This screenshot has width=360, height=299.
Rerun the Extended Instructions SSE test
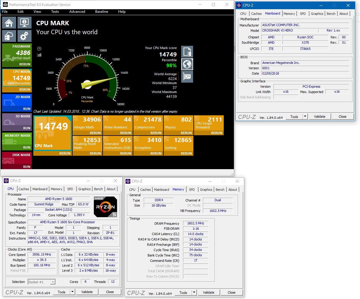click(x=126, y=153)
